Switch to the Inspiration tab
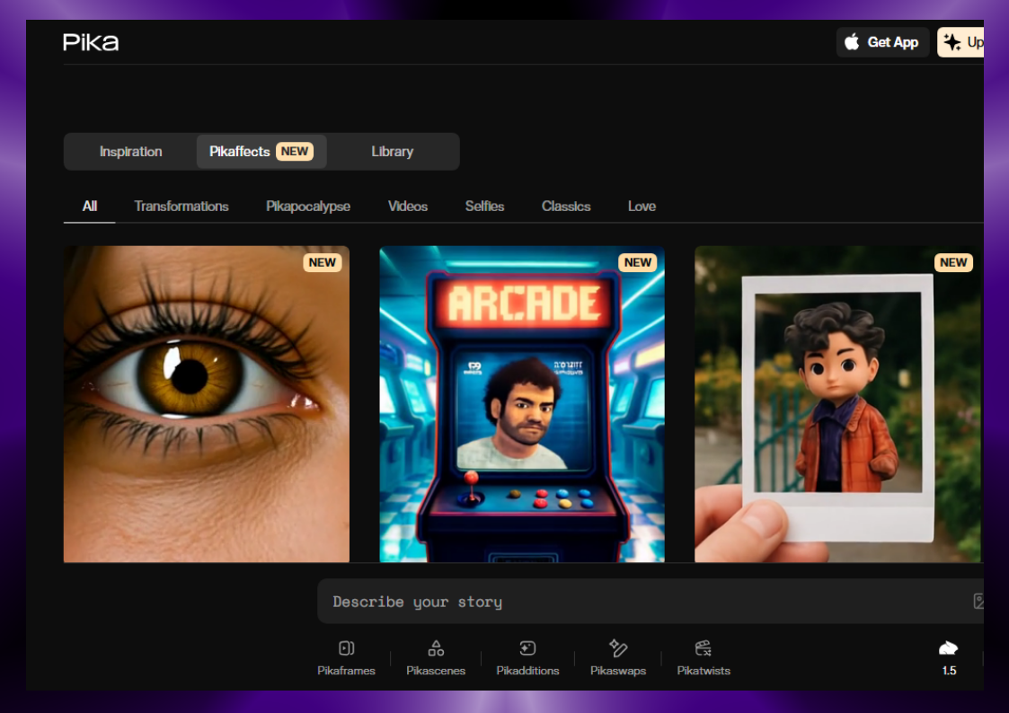The height and width of the screenshot is (713, 1009). (x=130, y=152)
